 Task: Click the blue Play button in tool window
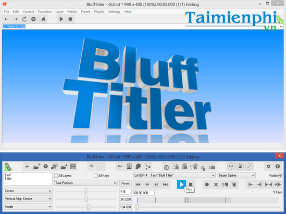pos(181,184)
